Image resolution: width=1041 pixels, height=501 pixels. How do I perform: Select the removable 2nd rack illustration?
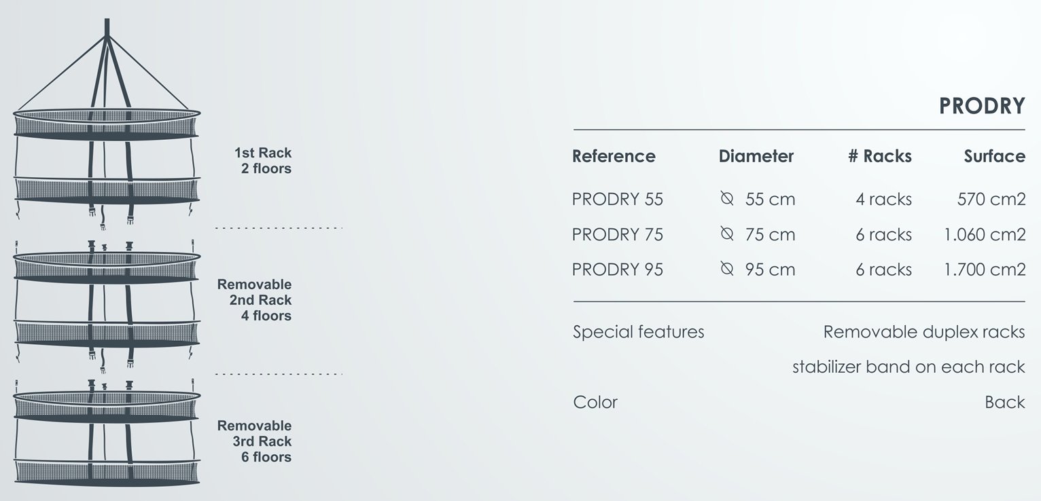pos(107,299)
